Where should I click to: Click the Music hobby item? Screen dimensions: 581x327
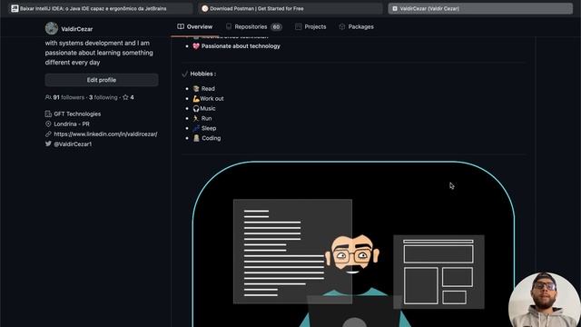pos(208,108)
